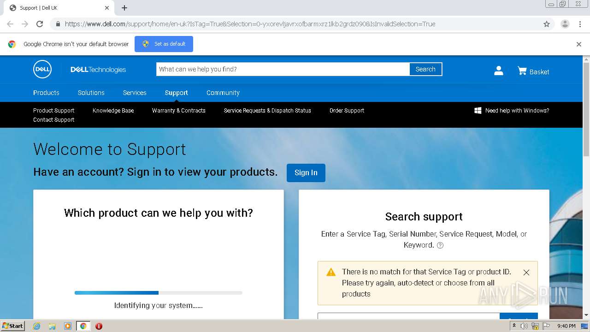Image resolution: width=590 pixels, height=332 pixels.
Task: Focus the What can we help you find field
Action: pos(283,69)
